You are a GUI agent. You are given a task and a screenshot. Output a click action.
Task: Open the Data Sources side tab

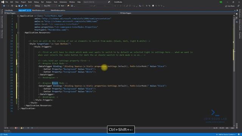pos(2,34)
